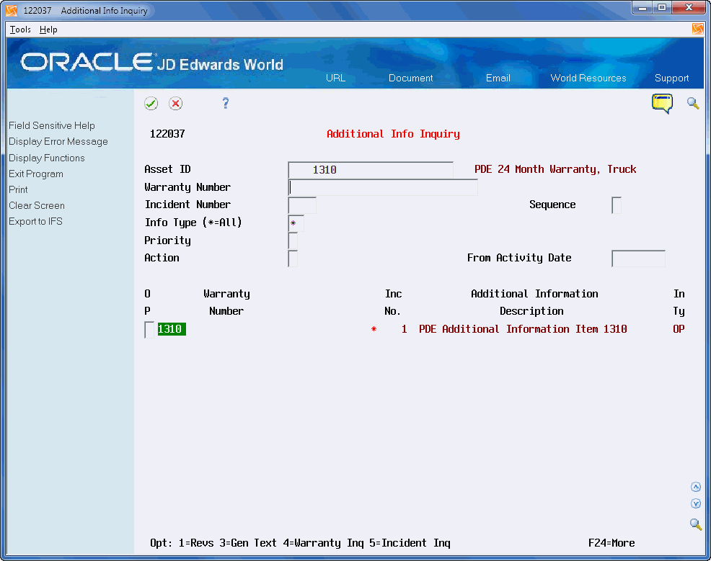Image resolution: width=711 pixels, height=561 pixels.
Task: Select Display Error Message
Action: click(x=58, y=141)
